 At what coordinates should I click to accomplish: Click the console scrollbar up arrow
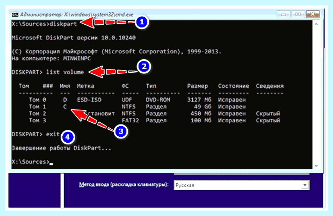pyautogui.click(x=316, y=24)
